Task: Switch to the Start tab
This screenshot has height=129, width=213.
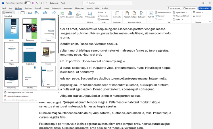Action: 11,8
